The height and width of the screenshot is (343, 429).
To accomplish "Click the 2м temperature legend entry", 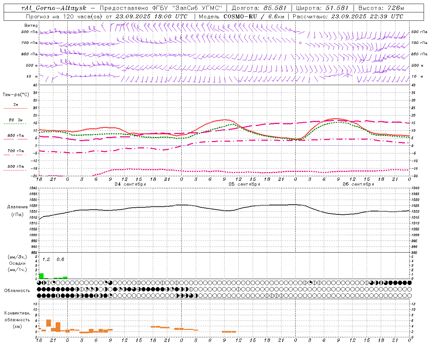I will 16,105.
